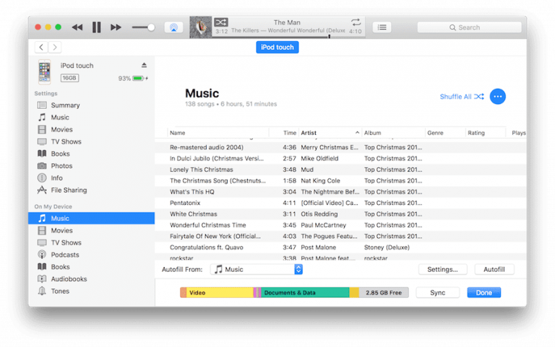Select song Wonderful Christmas Time

pos(340,225)
